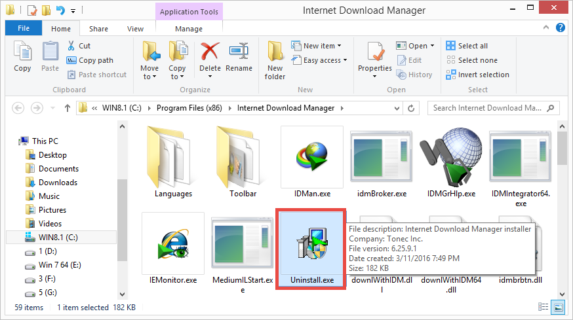Viewport: 573px width, 320px height.
Task: Open the Easy access dropdown
Action: (x=319, y=60)
